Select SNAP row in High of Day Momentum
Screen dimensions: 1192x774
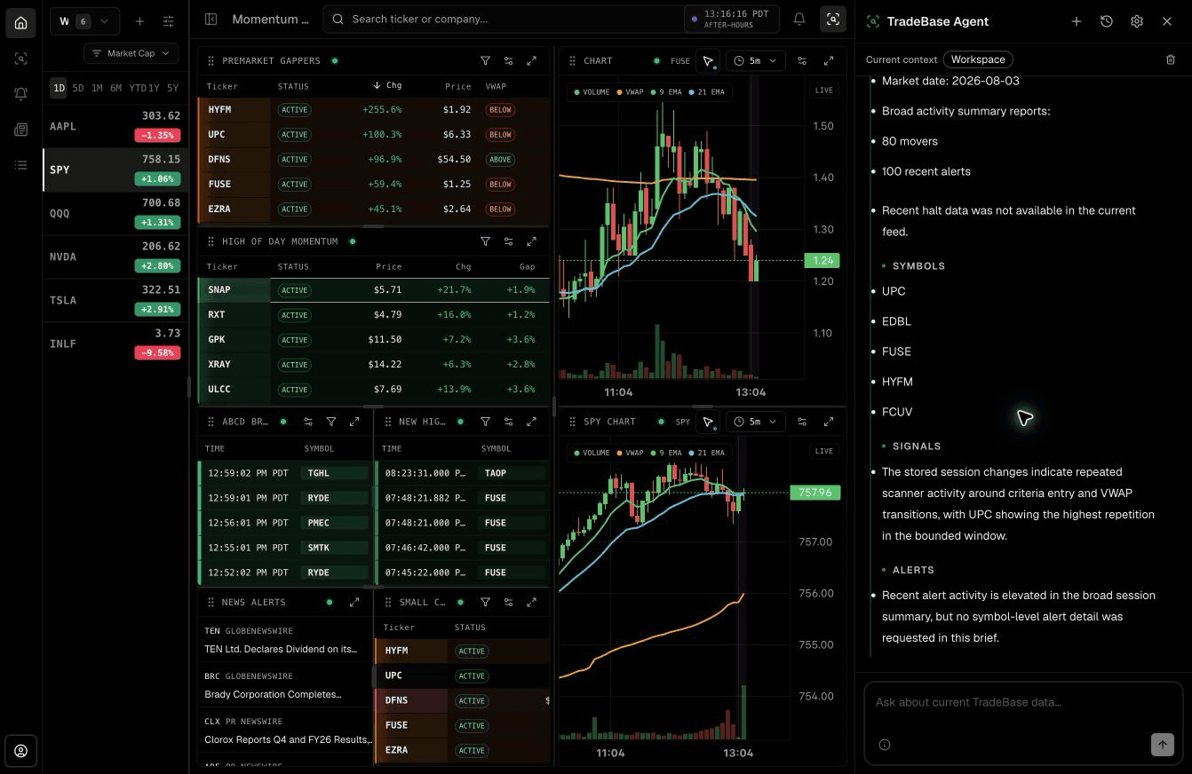coord(374,290)
